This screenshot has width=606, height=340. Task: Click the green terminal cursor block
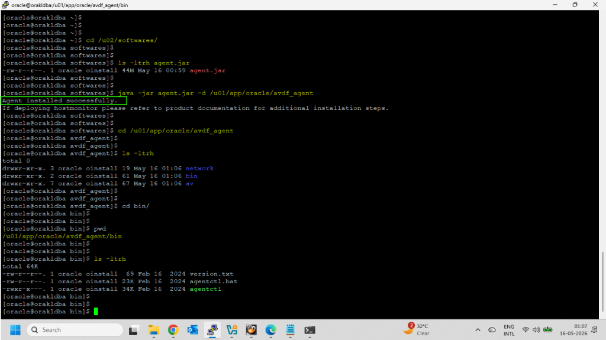pos(96,312)
